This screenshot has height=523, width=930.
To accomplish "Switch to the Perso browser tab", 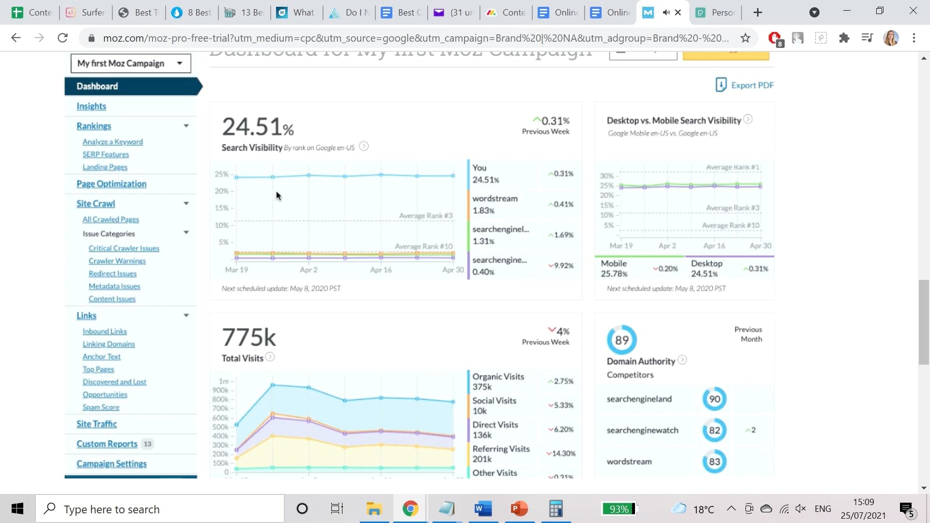I will (x=716, y=13).
